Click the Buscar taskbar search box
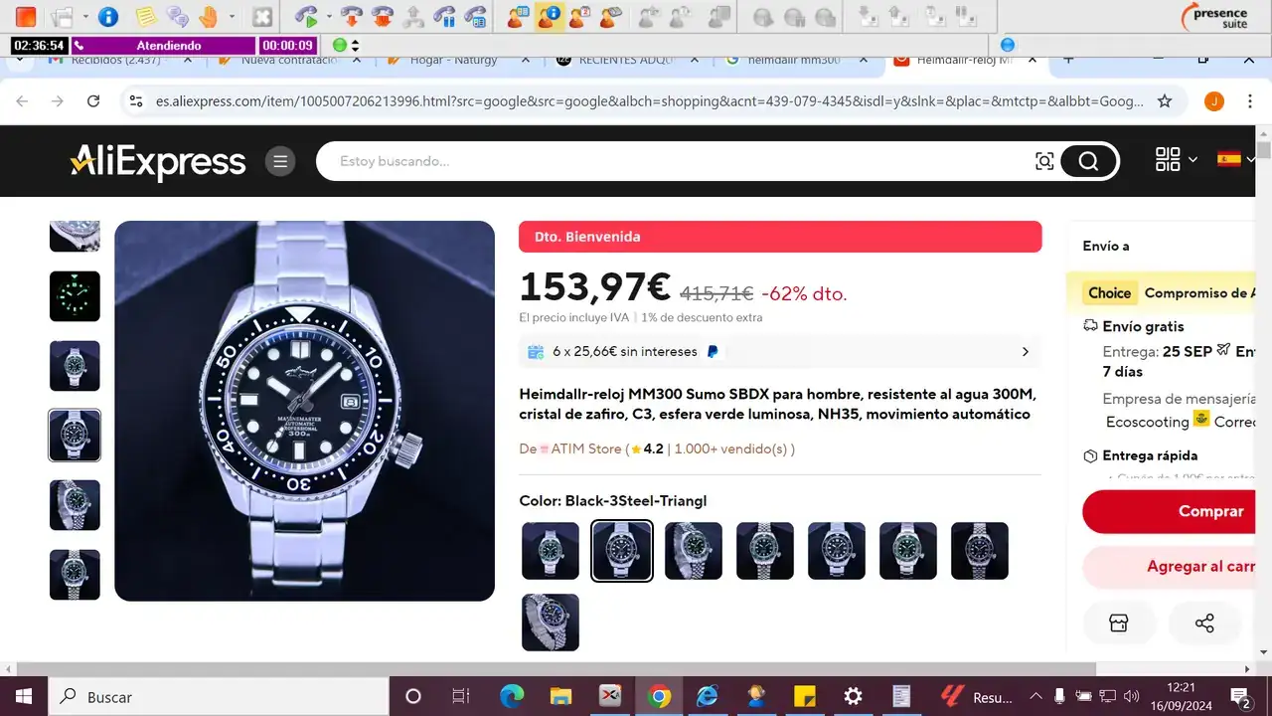The width and height of the screenshot is (1272, 716). [x=219, y=697]
